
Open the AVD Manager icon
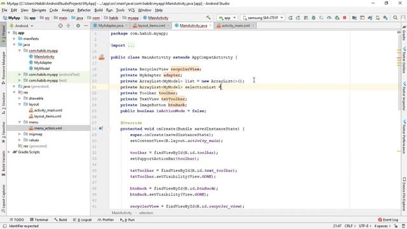(378, 18)
